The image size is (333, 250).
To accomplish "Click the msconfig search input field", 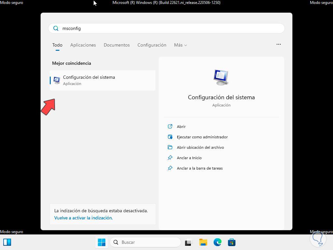I will (166, 28).
